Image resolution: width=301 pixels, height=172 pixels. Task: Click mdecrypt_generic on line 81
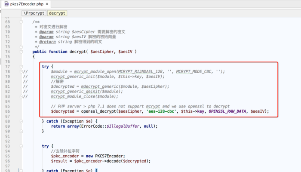click(100, 86)
